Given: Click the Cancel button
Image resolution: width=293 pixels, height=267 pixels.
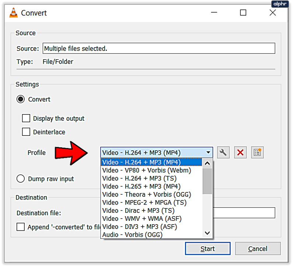Looking at the screenshot, I should pyautogui.click(x=258, y=249).
